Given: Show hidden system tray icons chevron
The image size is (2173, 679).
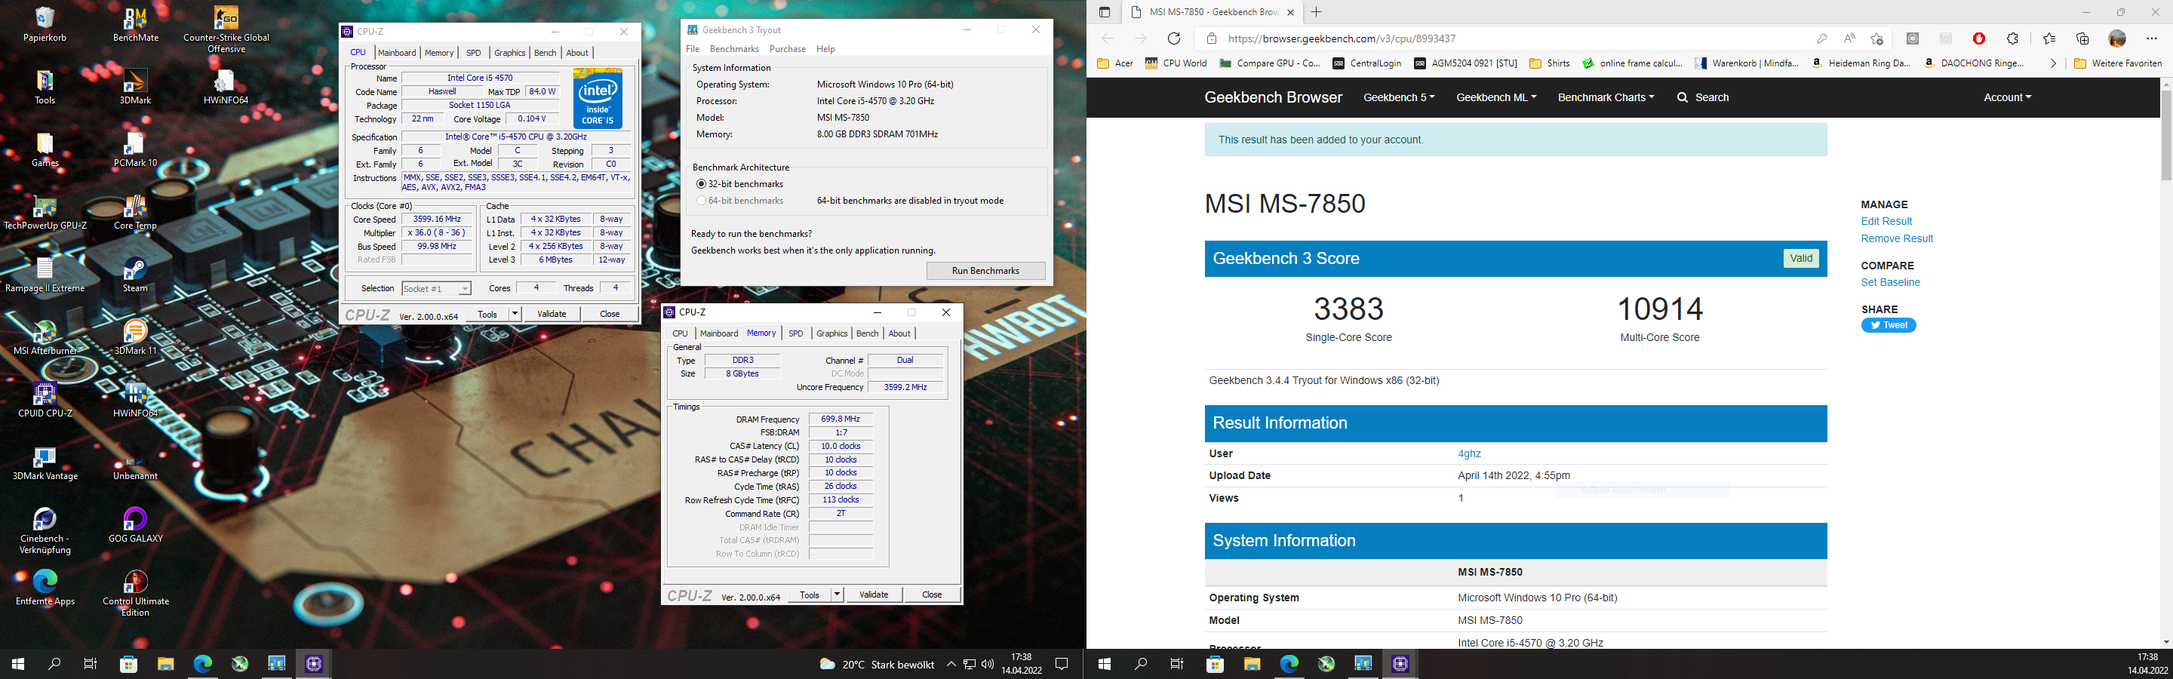Looking at the screenshot, I should tap(951, 664).
